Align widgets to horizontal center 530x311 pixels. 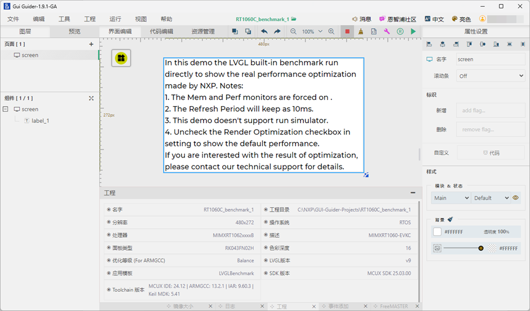tap(443, 44)
